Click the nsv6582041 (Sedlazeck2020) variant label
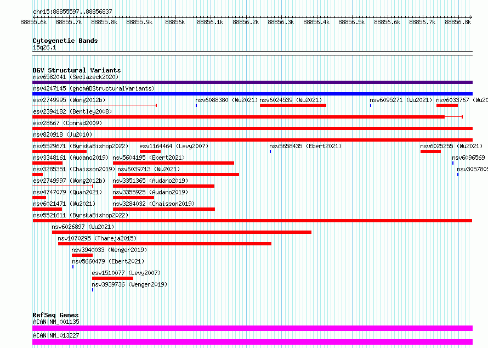Image resolution: width=488 pixels, height=348 pixels. [x=76, y=77]
